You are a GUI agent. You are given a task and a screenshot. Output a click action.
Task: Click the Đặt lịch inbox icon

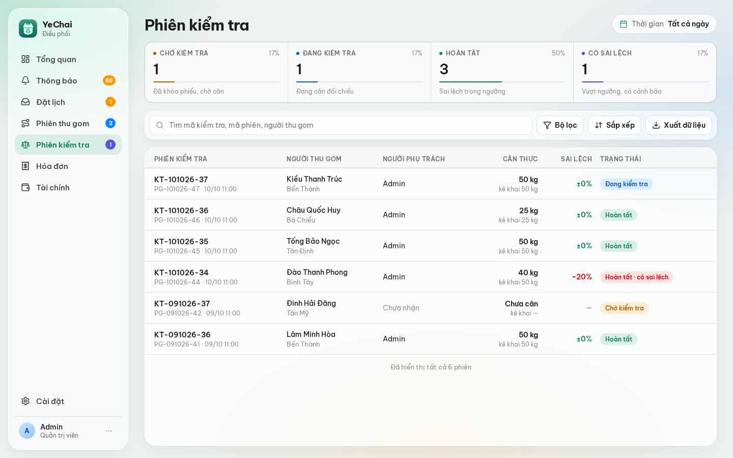coord(25,102)
